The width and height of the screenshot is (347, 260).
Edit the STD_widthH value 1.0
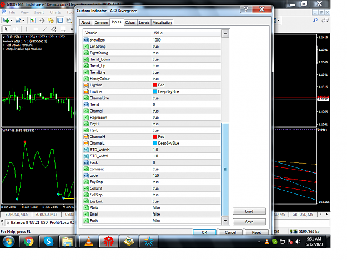coord(187,150)
